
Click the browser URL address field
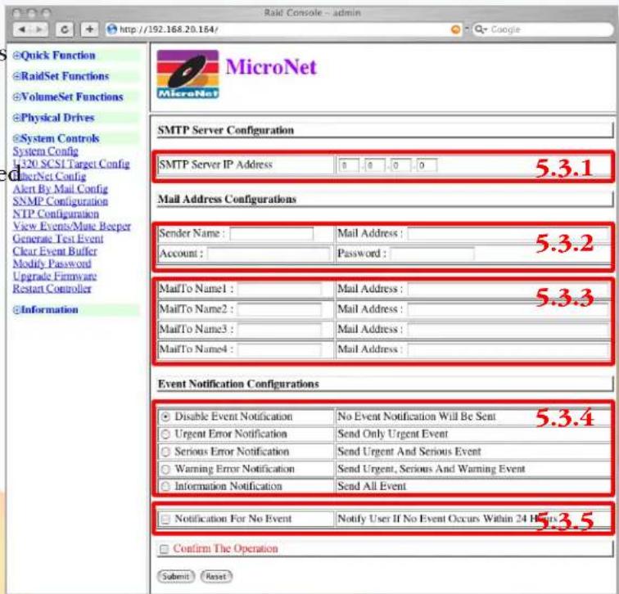(284, 29)
